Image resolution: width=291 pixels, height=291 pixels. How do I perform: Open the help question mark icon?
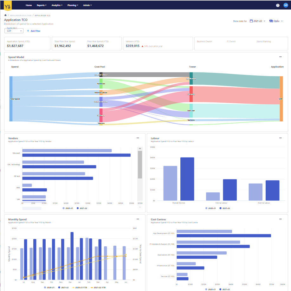(x=278, y=5)
